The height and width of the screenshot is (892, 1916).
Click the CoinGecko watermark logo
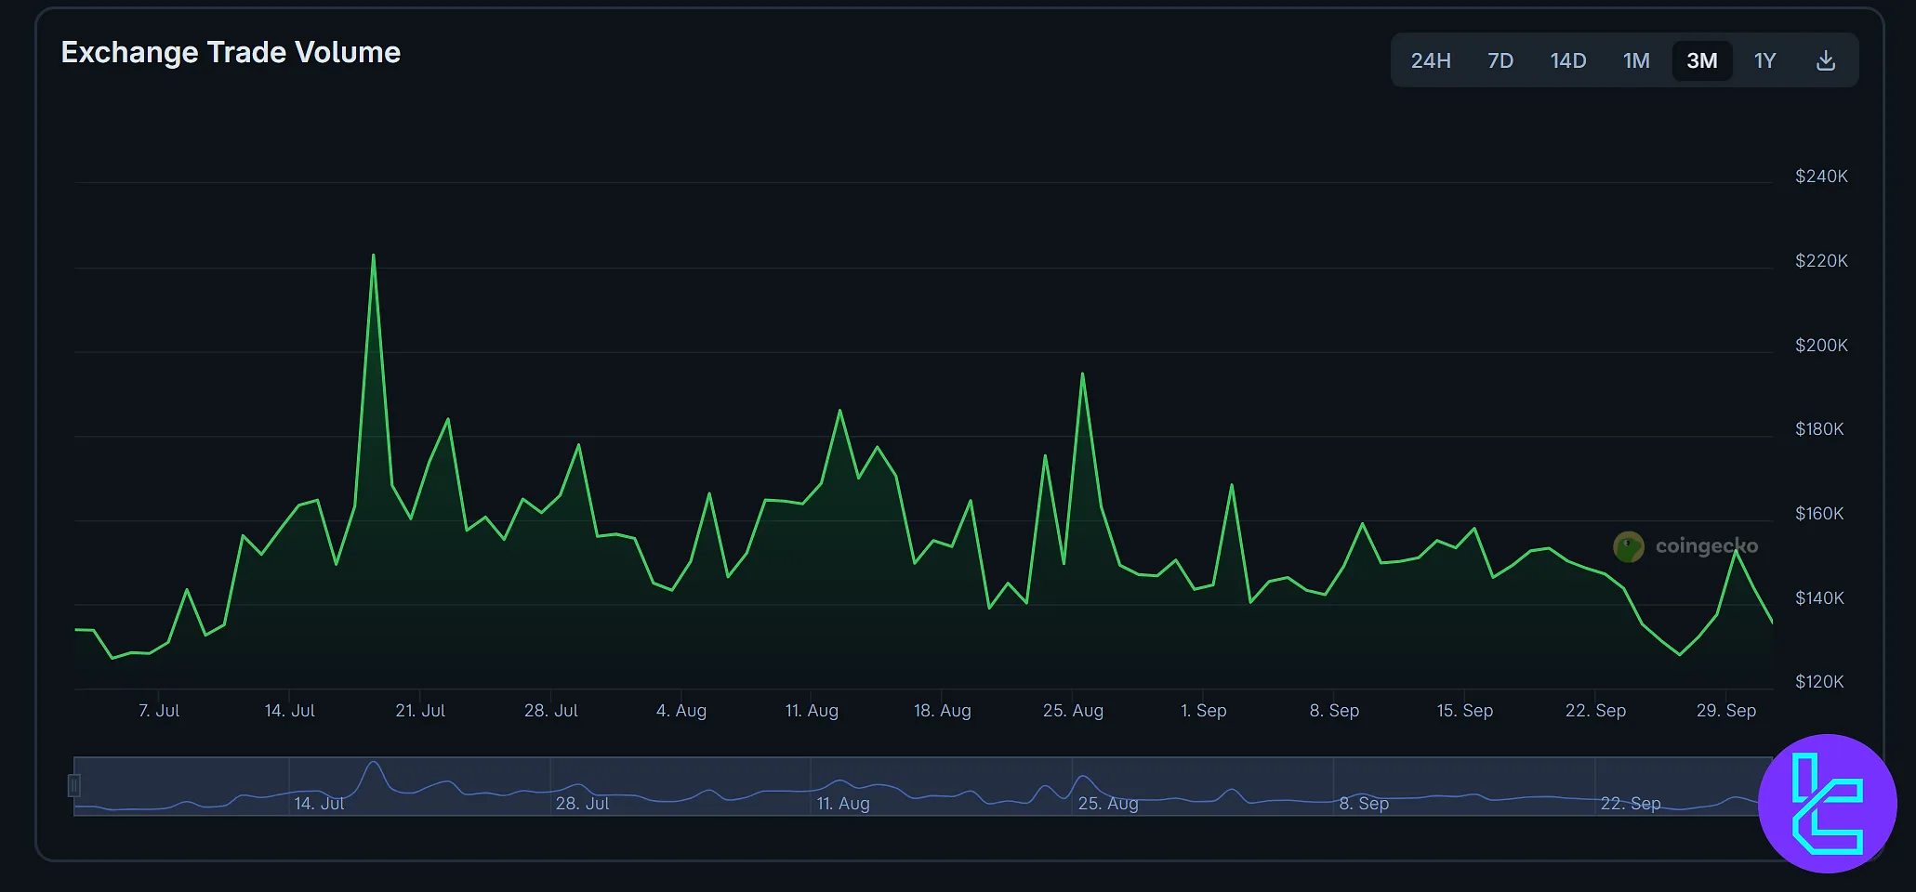coord(1685,546)
